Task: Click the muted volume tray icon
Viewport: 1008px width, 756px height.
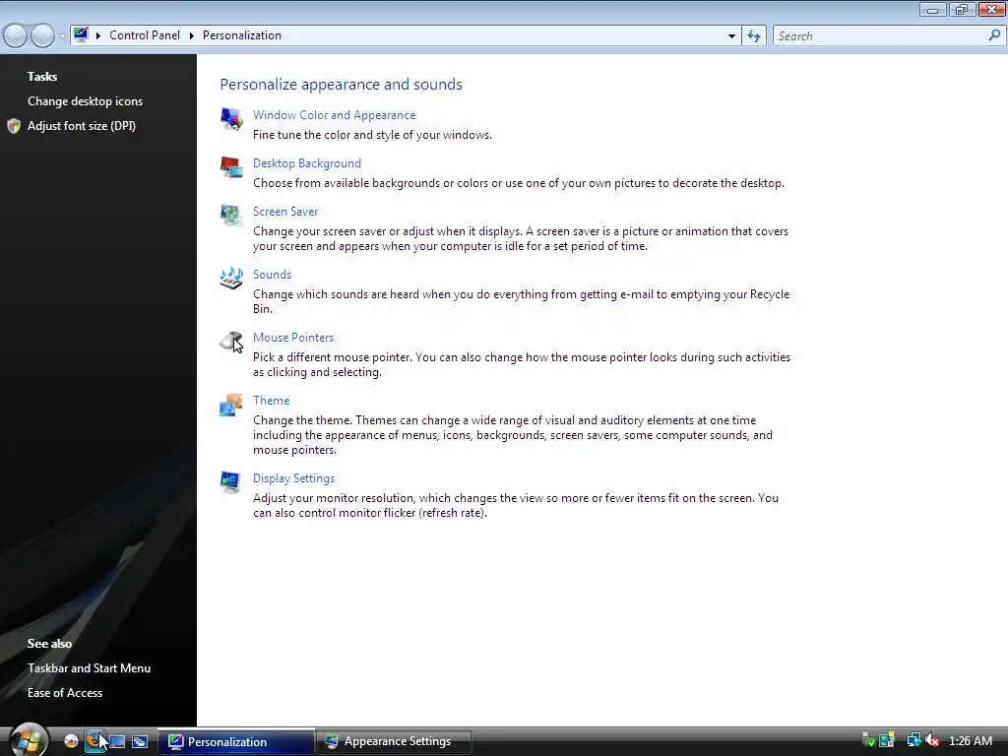Action: pyautogui.click(x=932, y=740)
